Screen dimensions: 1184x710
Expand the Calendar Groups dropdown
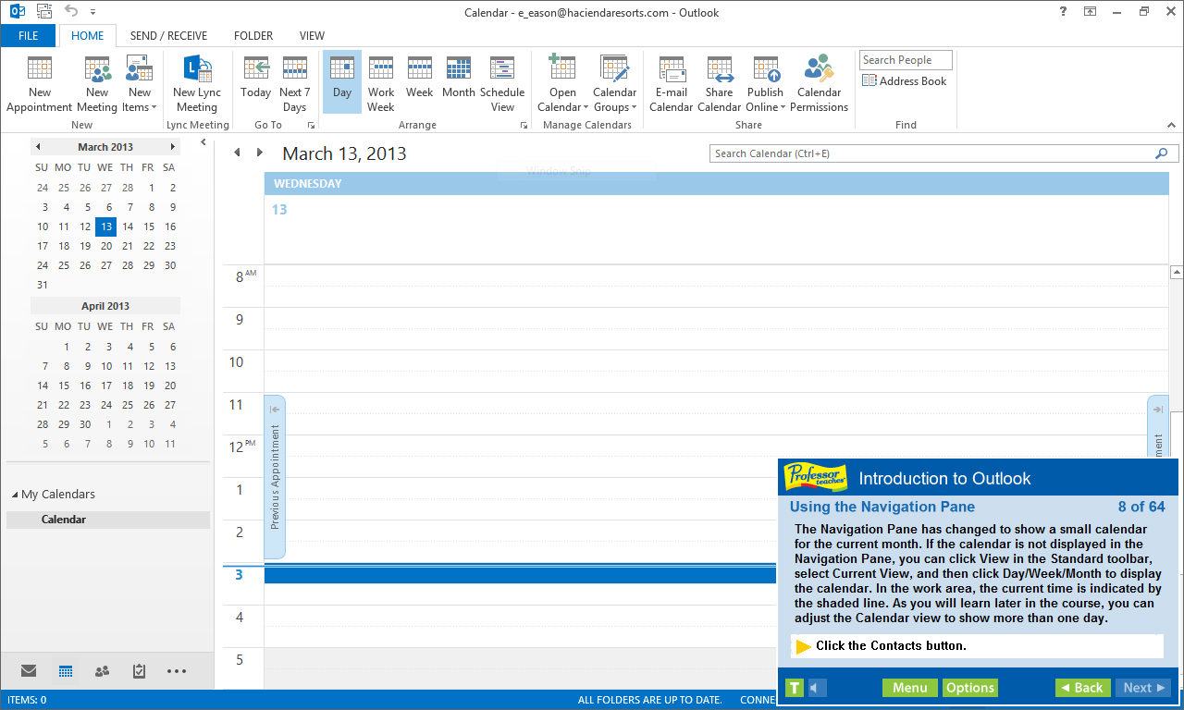point(614,82)
